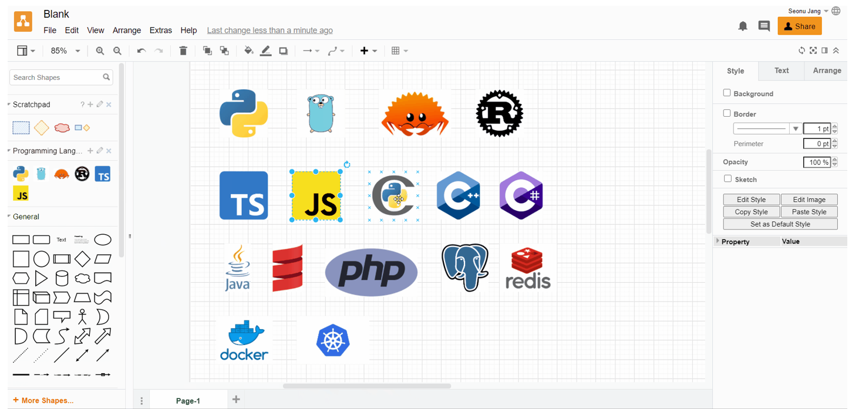This screenshot has height=409, width=852.
Task: Zoom out with the magnifier minus icon
Action: tap(117, 51)
